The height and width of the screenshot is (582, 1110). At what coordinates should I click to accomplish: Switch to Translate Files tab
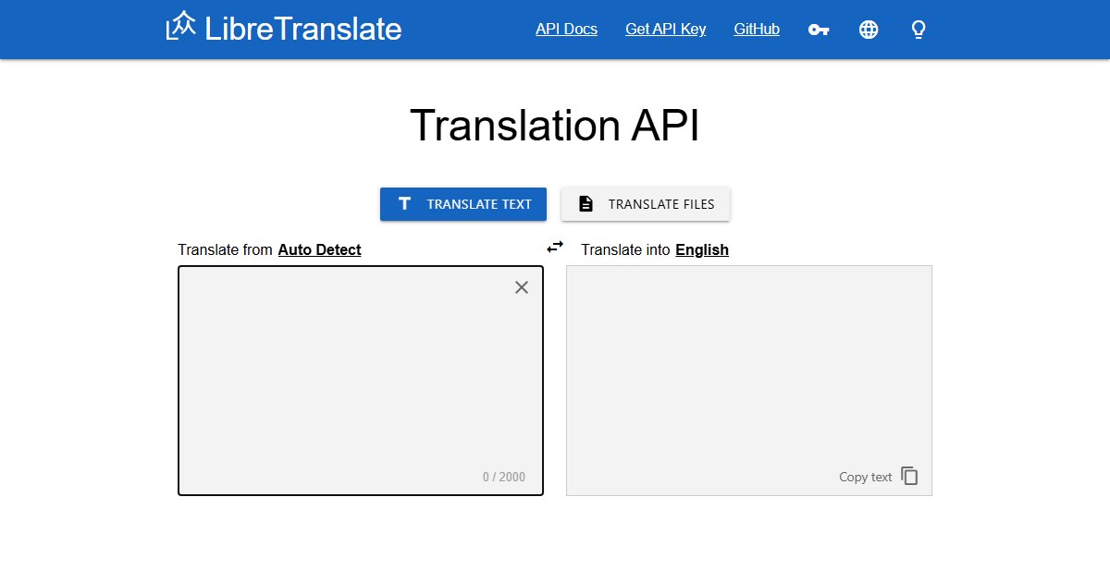(x=646, y=204)
